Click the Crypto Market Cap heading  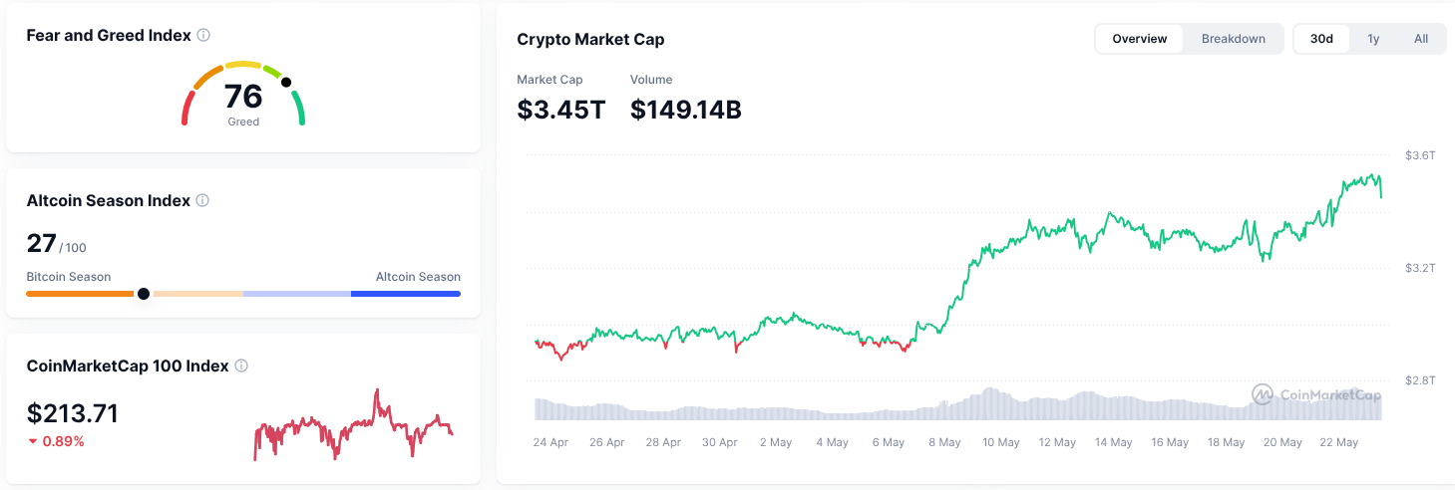click(x=590, y=40)
